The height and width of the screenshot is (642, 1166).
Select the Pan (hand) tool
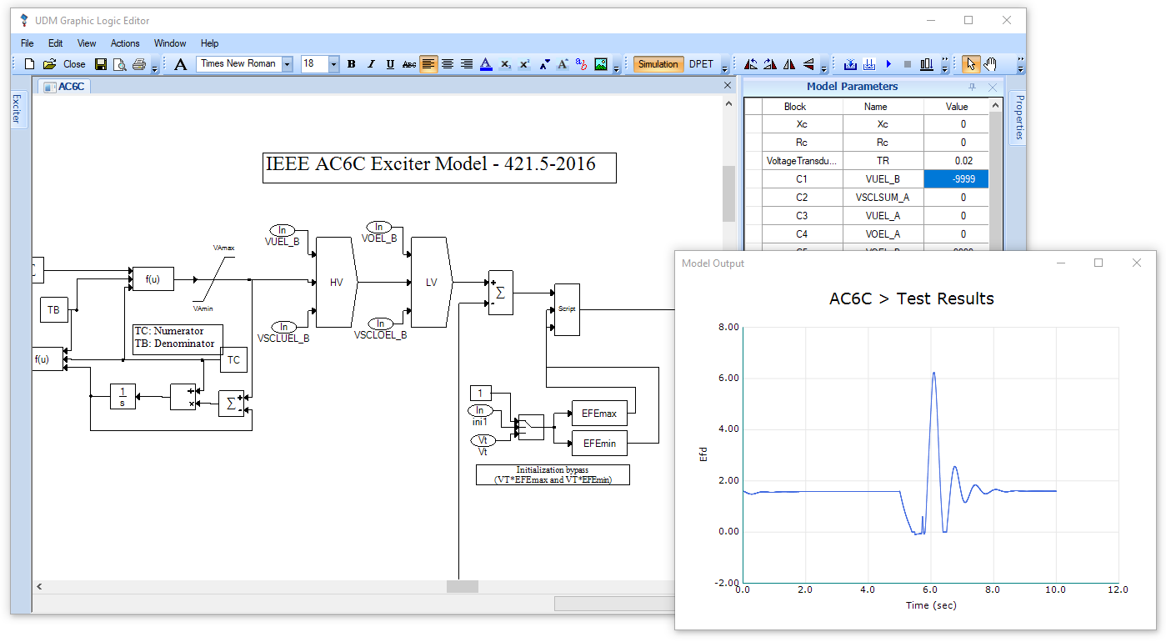[988, 63]
